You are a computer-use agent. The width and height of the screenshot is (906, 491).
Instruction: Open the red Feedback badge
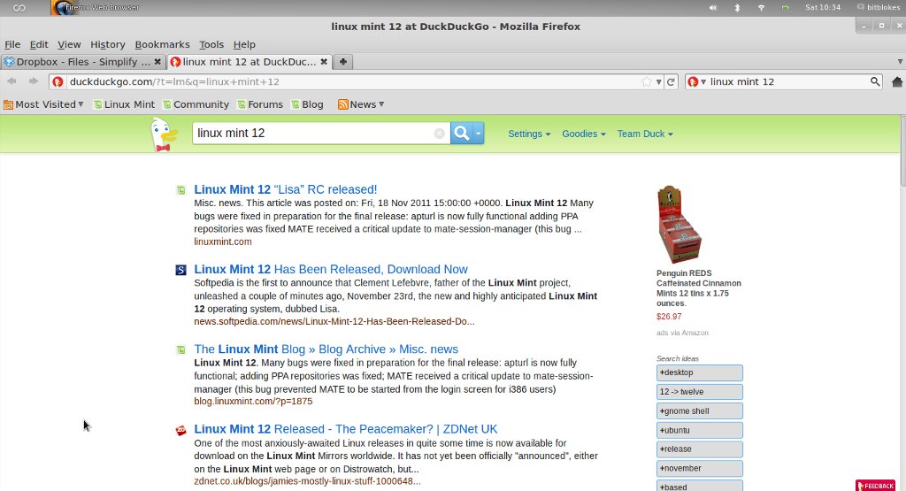[x=875, y=486]
